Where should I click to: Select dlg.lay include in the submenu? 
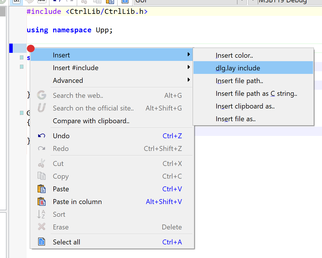tap(238, 68)
